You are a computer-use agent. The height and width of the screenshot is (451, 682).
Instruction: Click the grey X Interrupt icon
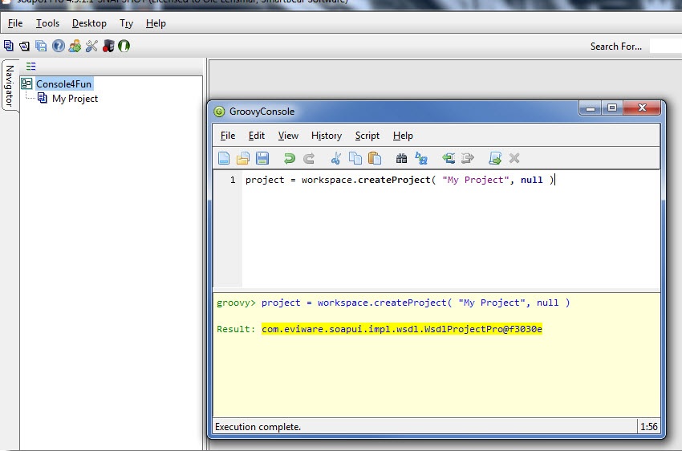click(514, 158)
